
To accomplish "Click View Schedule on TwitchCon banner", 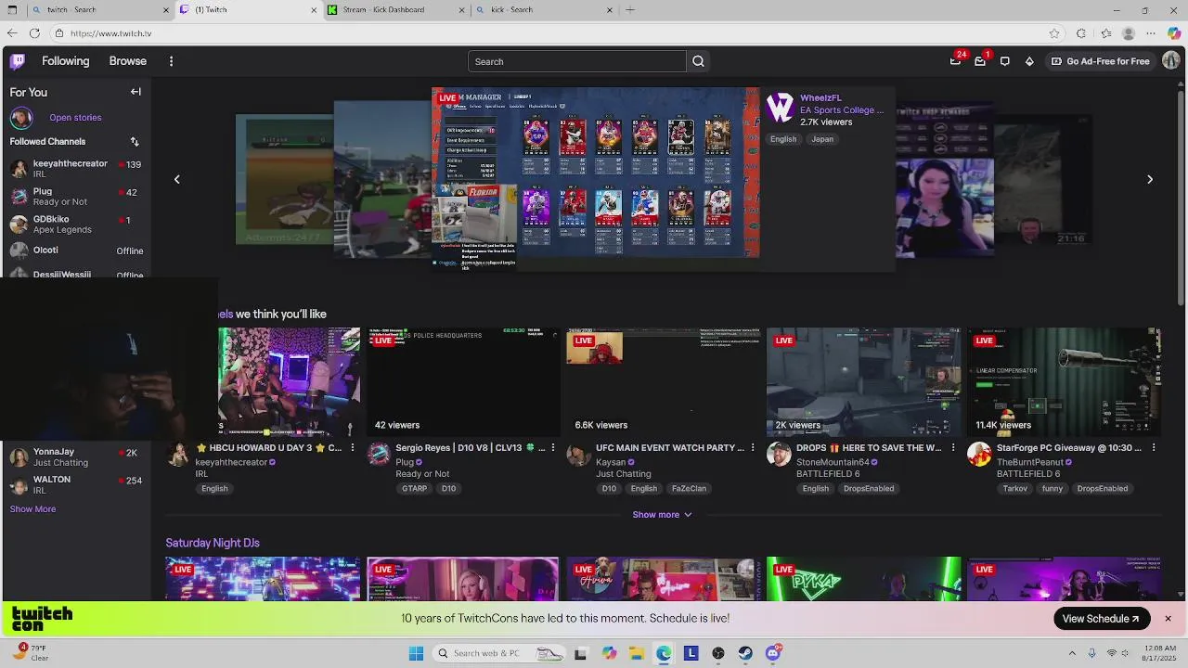I will click(1102, 619).
